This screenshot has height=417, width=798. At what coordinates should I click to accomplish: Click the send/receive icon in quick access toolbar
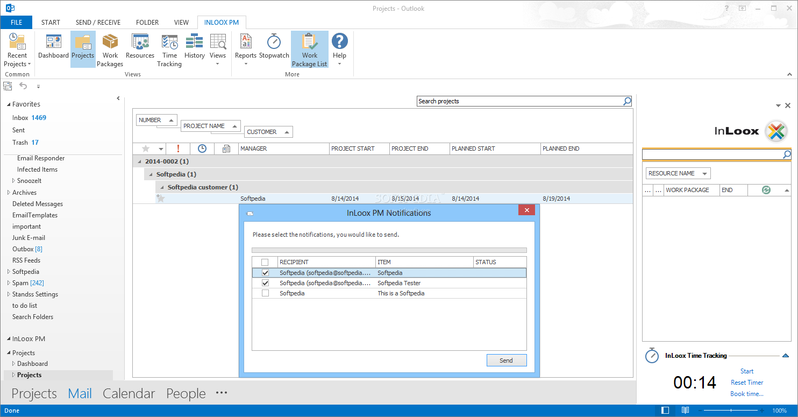8,86
